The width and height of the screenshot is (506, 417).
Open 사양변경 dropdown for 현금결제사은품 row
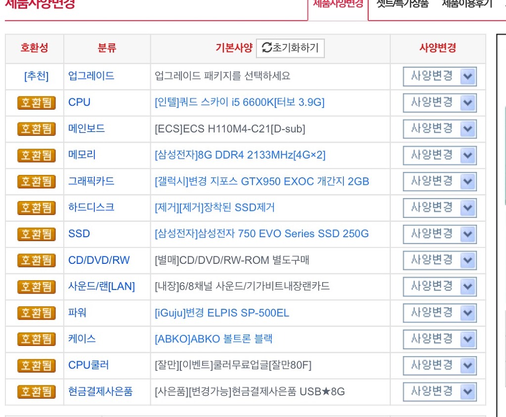[439, 392]
